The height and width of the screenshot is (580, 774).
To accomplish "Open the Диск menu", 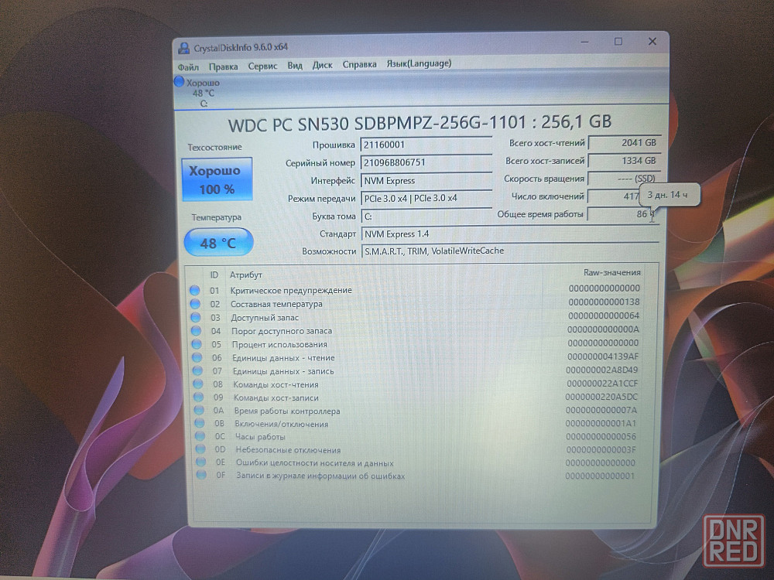I will pyautogui.click(x=322, y=65).
